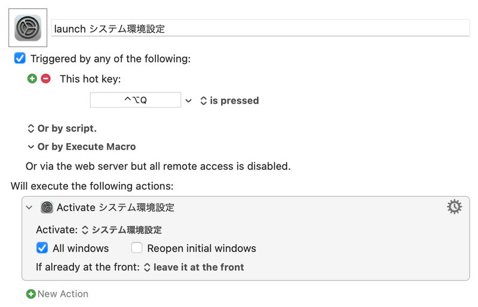
Task: Uncheck the All windows checkbox
Action: pyautogui.click(x=42, y=248)
